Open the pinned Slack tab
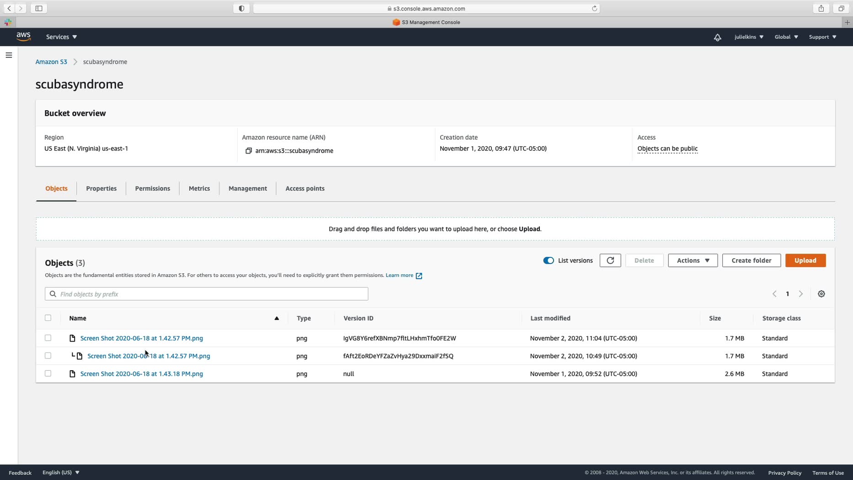 pyautogui.click(x=8, y=22)
